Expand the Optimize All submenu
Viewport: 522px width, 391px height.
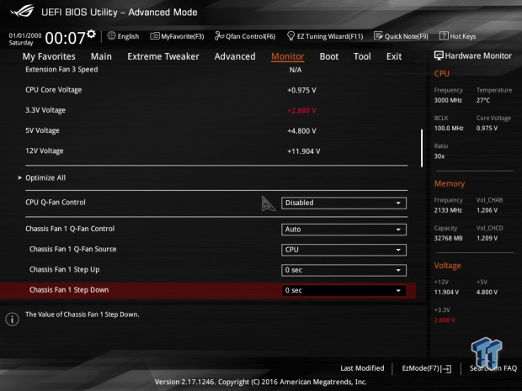(45, 178)
